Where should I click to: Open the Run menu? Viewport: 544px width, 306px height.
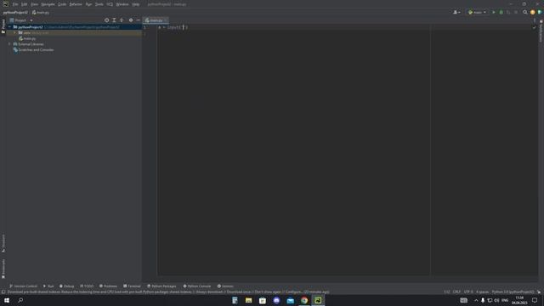pos(88,4)
